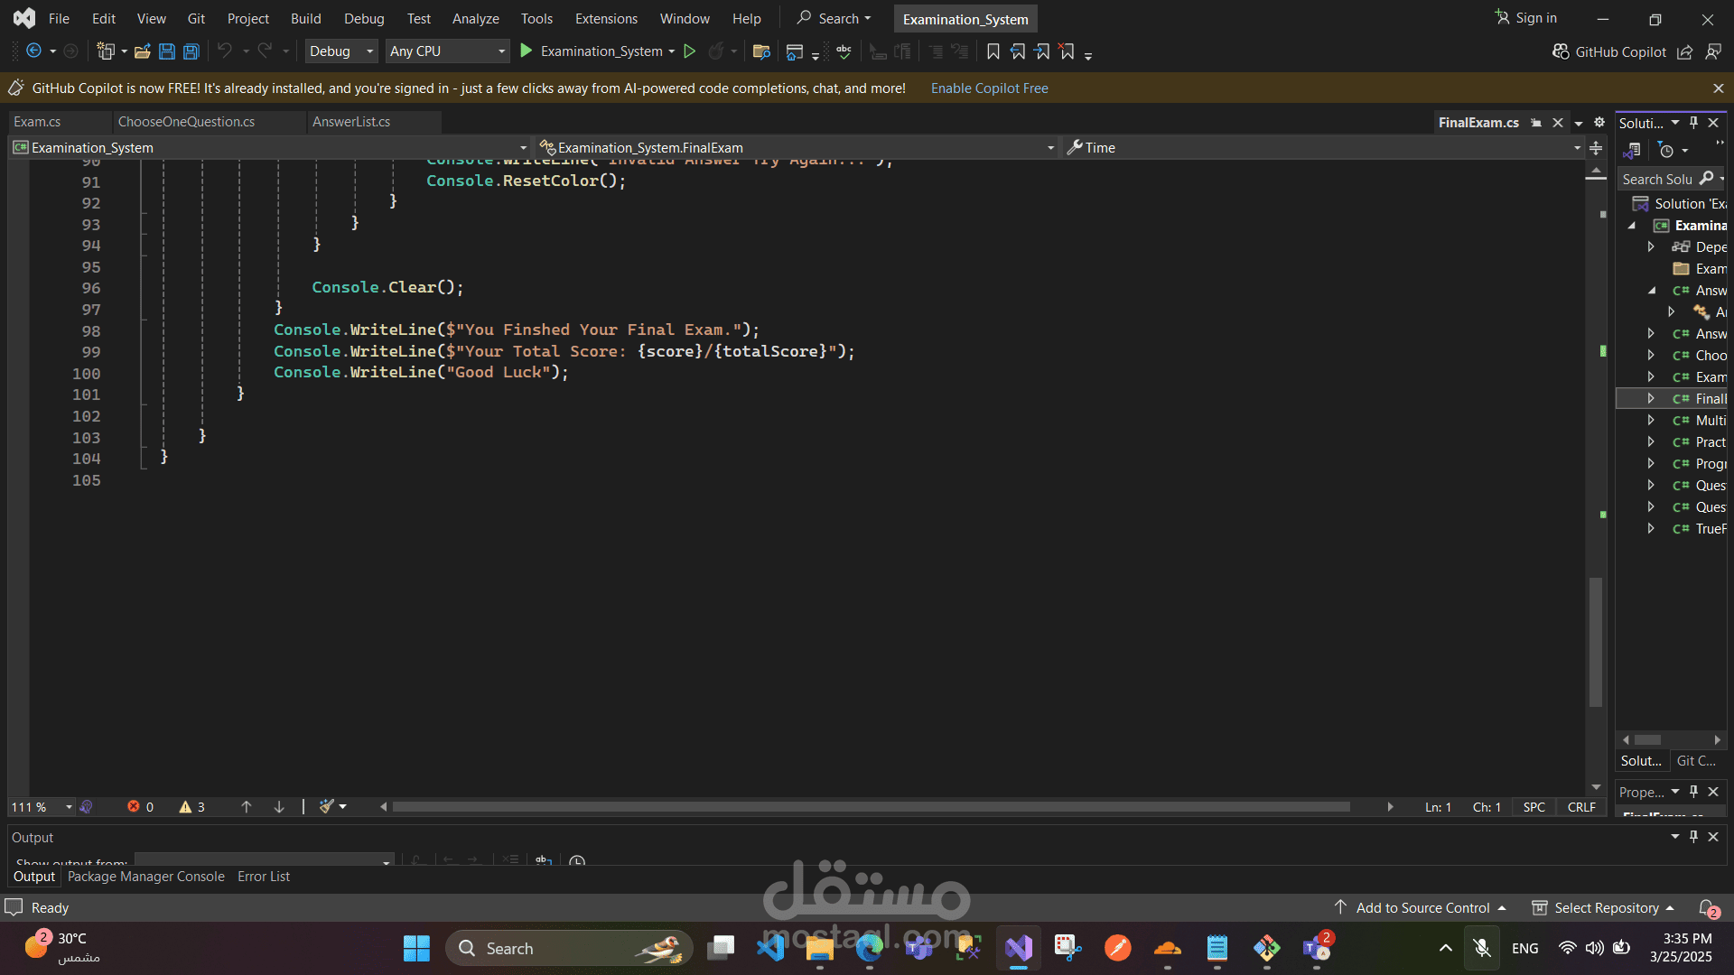Viewport: 1734px width, 975px height.
Task: Toggle word wrap in Output toolbar
Action: tap(543, 861)
